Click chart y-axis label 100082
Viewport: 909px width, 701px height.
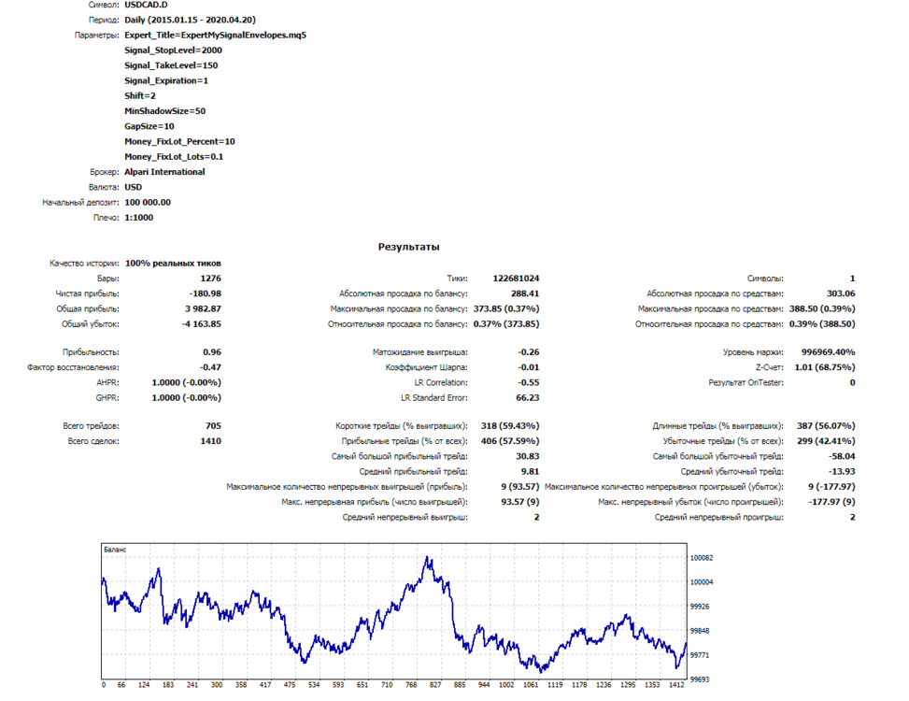[x=702, y=558]
